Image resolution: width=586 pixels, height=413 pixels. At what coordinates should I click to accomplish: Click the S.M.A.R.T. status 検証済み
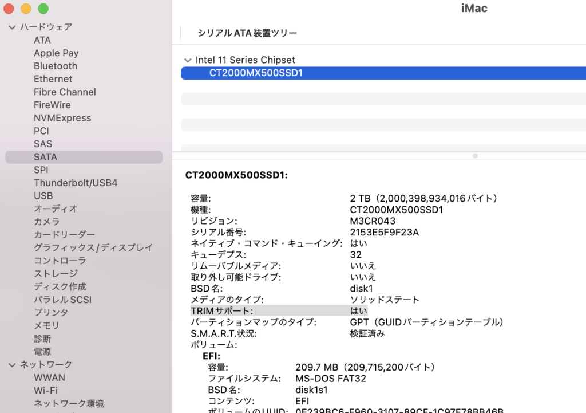click(x=367, y=333)
